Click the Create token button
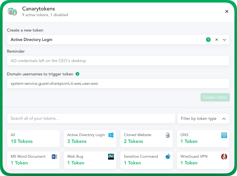This screenshot has width=237, height=176. (x=215, y=97)
